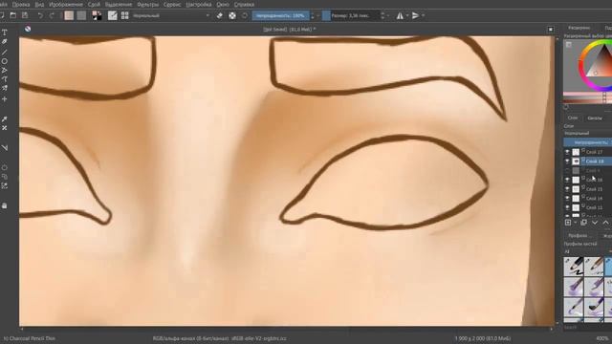Open the brush presets chooser grid
612x344 pixels.
tap(125, 15)
